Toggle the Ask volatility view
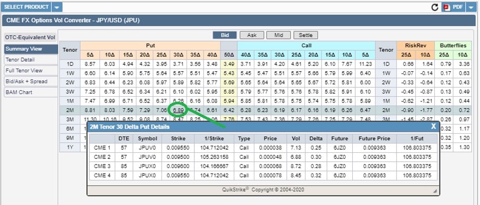This screenshot has height=205, width=480. tap(252, 35)
